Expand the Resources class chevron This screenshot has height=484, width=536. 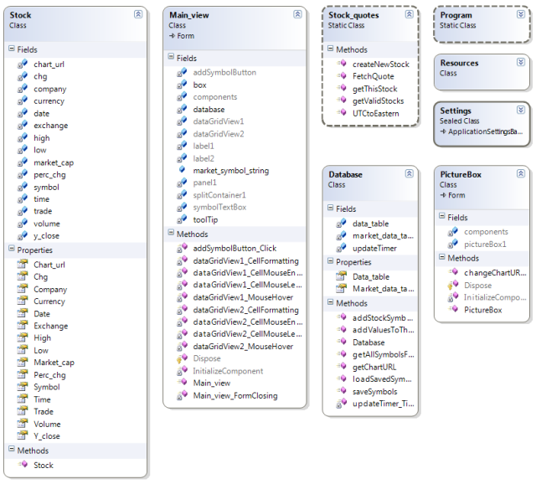pos(519,63)
